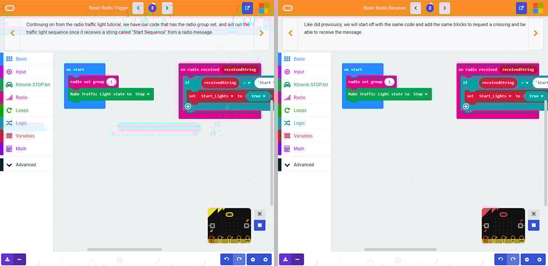Go to previous step in Basic Radio Receiver header
The image size is (548, 266).
(x=415, y=8)
